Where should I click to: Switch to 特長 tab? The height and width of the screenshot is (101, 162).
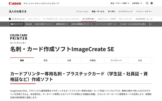pos(46,60)
